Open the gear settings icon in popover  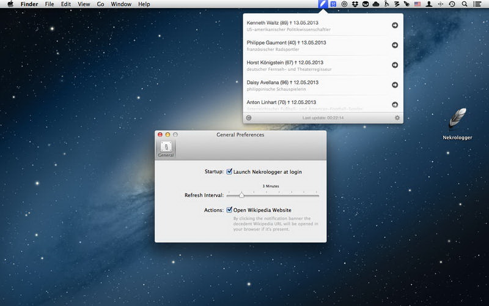(397, 118)
